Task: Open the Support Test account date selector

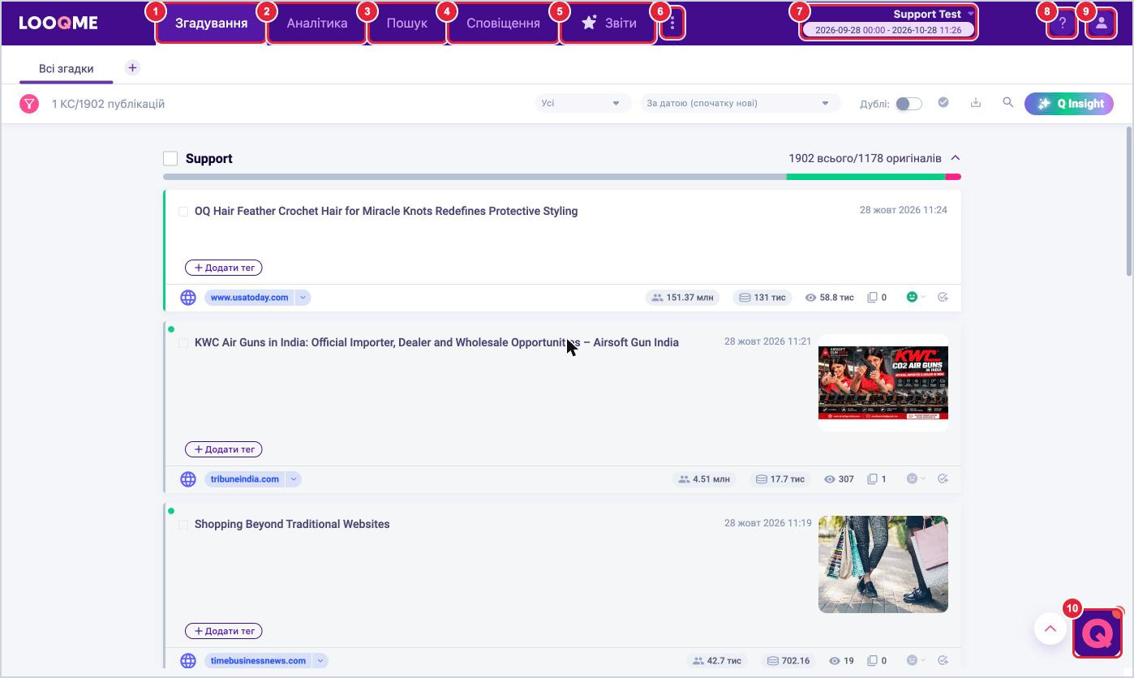Action: click(888, 22)
